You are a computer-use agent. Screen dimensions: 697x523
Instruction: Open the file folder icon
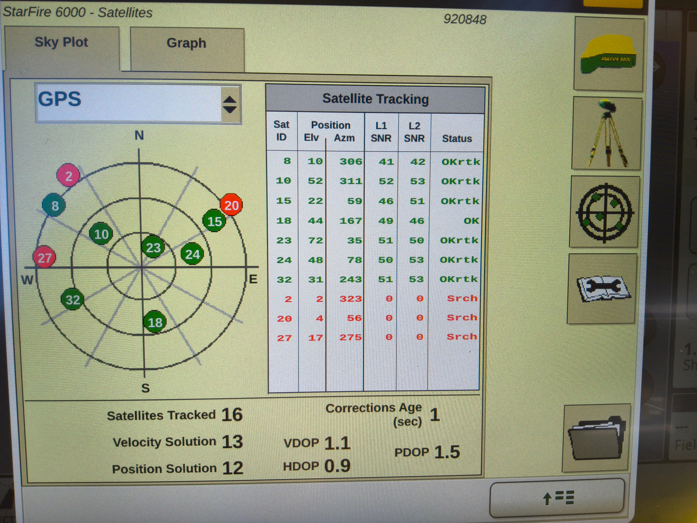[x=597, y=438]
